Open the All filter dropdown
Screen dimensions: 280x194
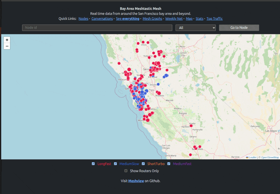coord(195,28)
